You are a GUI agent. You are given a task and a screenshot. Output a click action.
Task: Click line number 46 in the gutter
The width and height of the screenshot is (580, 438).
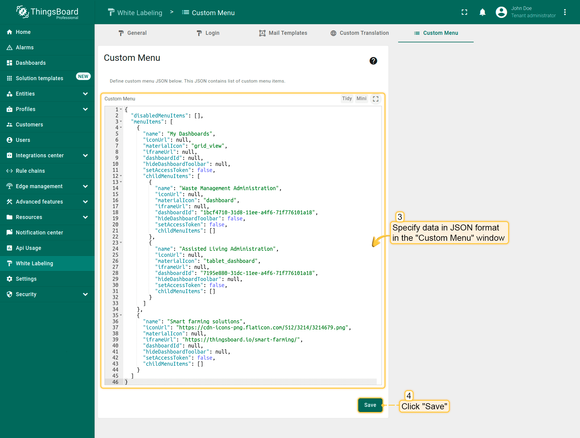(x=115, y=382)
